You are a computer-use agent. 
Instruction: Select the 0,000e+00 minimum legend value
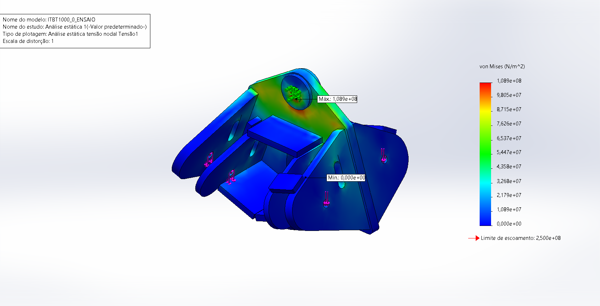509,224
